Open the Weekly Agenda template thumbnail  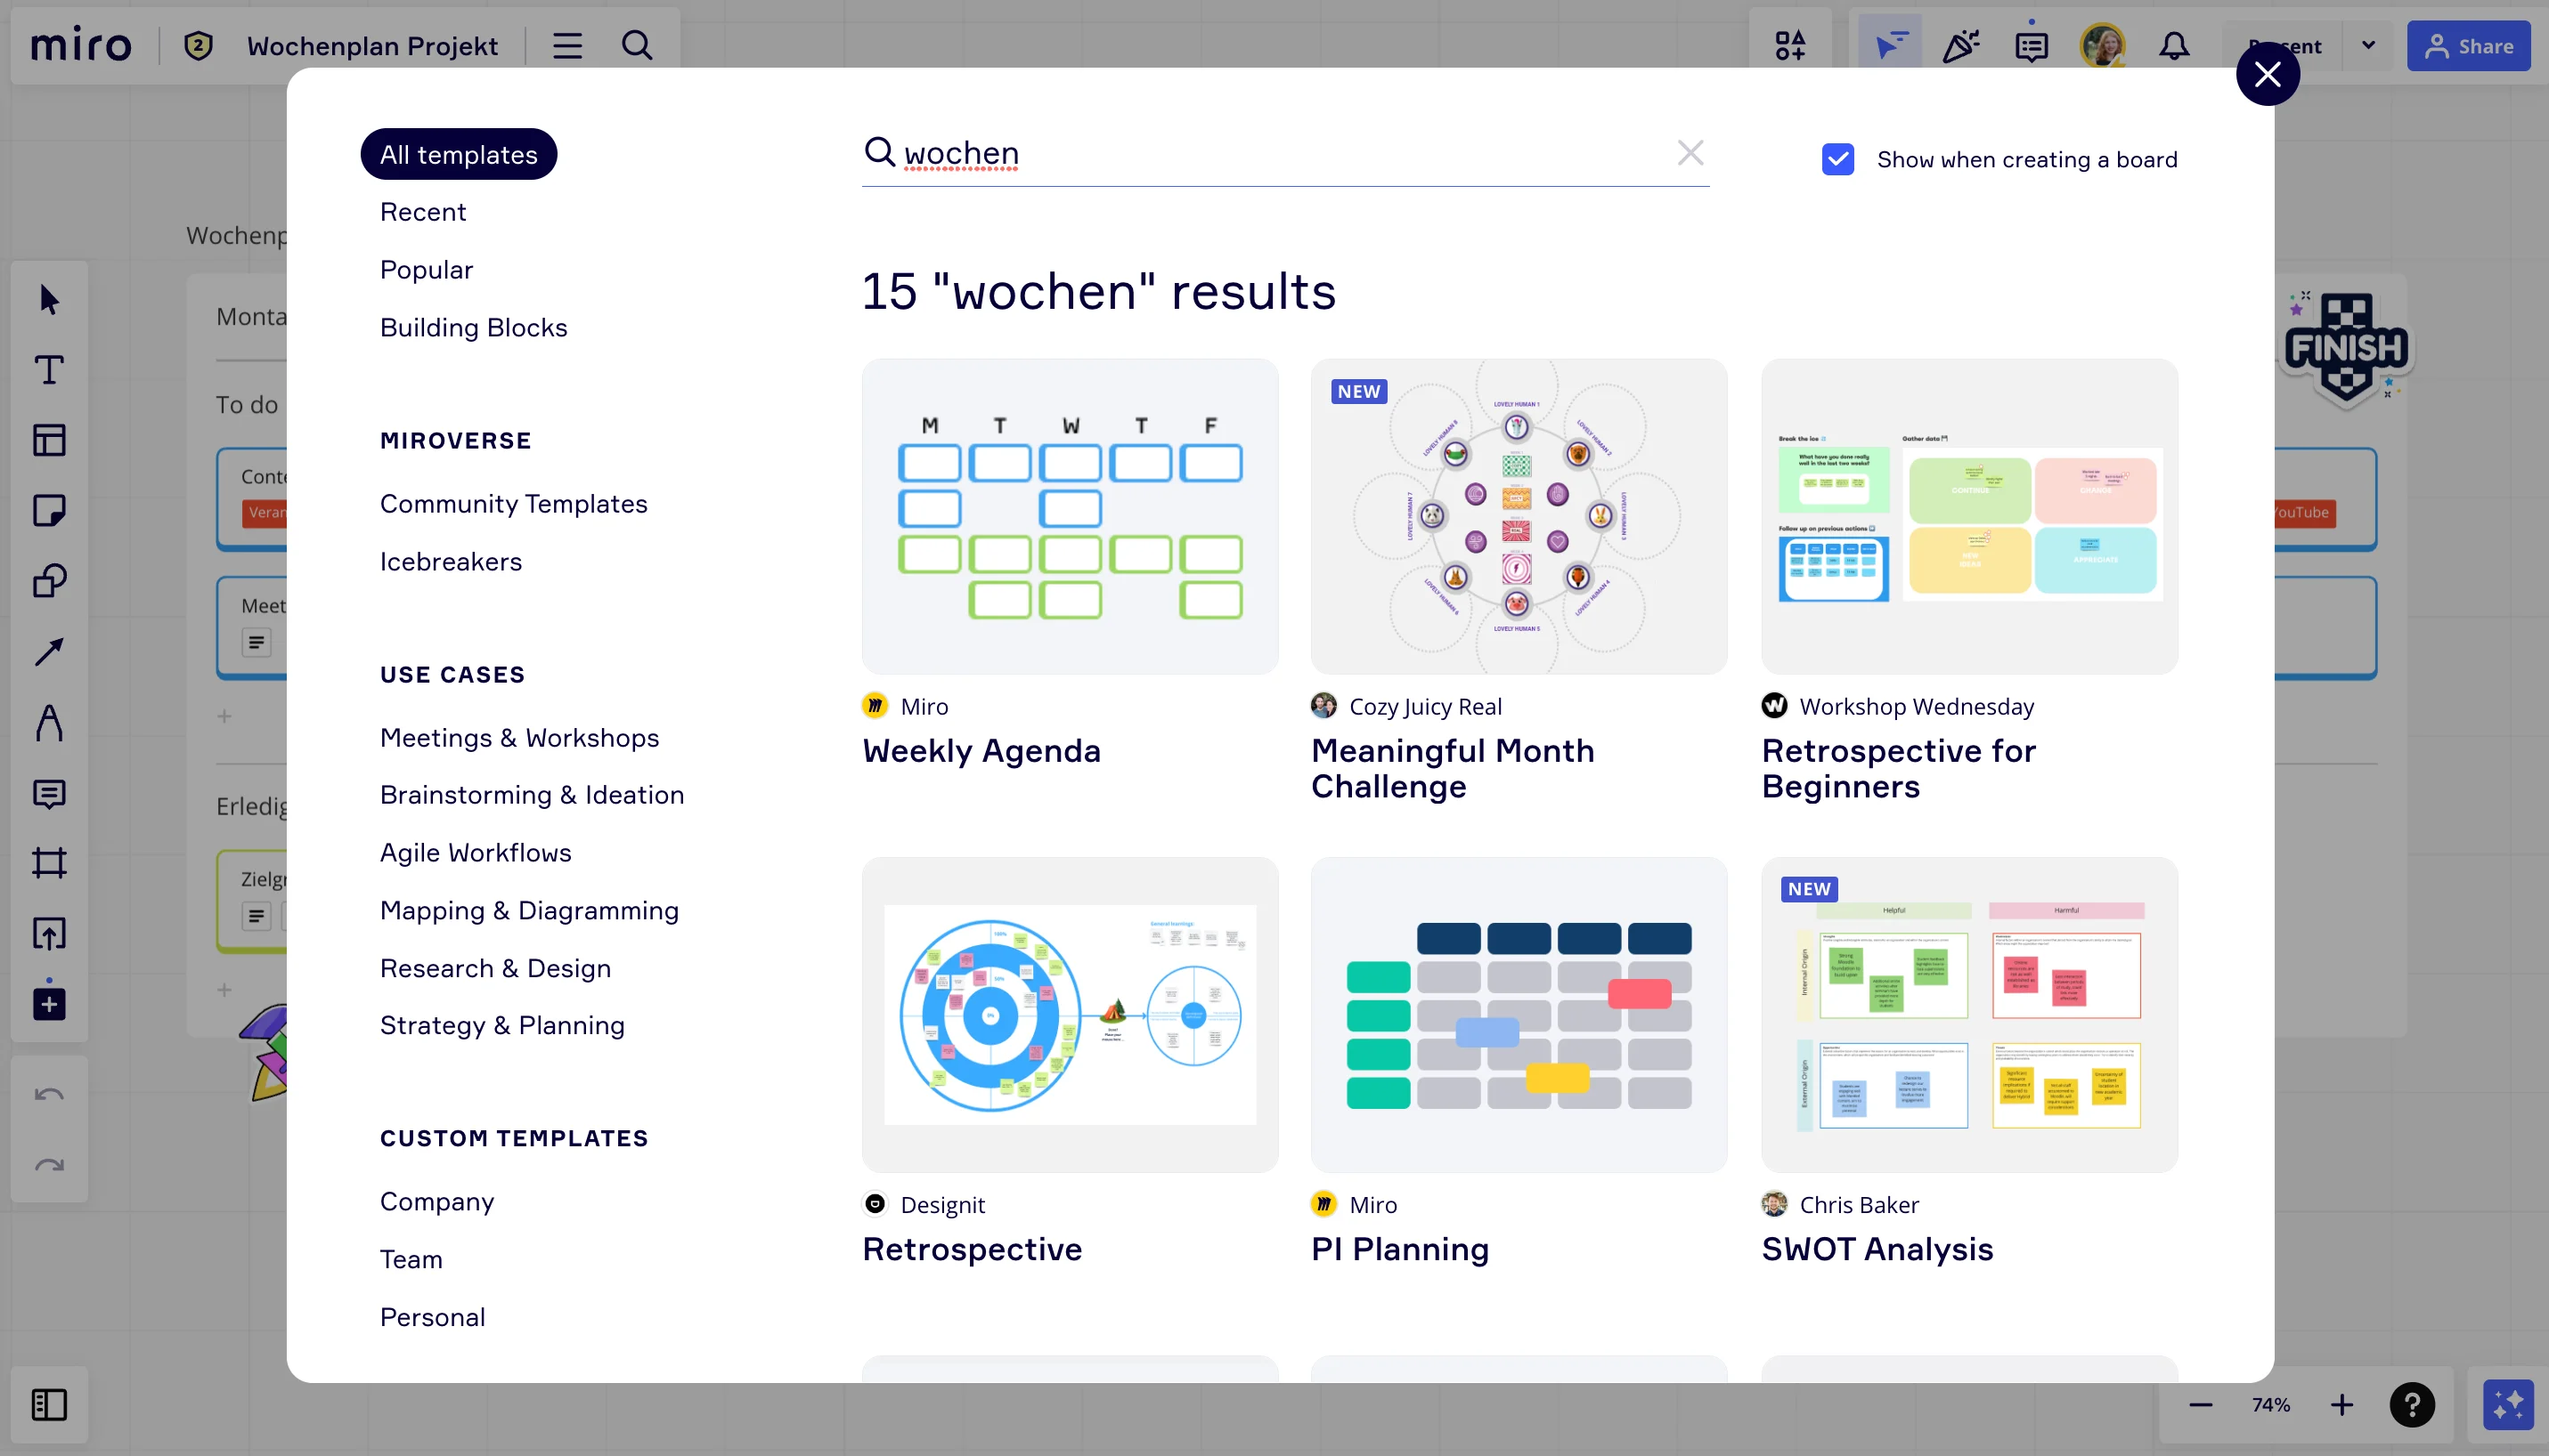[x=1069, y=516]
